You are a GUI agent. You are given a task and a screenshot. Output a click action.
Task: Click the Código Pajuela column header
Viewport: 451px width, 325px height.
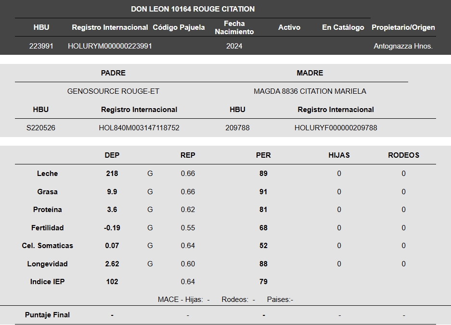[x=179, y=27]
